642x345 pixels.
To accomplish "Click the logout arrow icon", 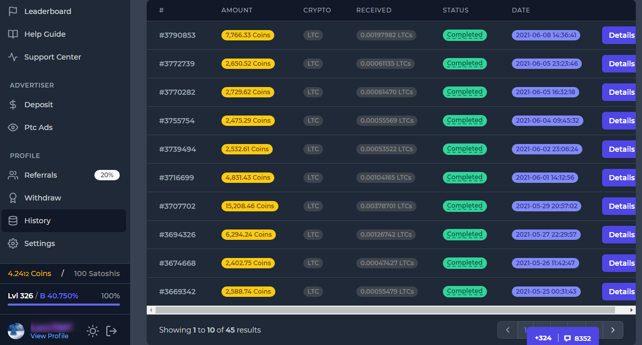I will pos(111,330).
